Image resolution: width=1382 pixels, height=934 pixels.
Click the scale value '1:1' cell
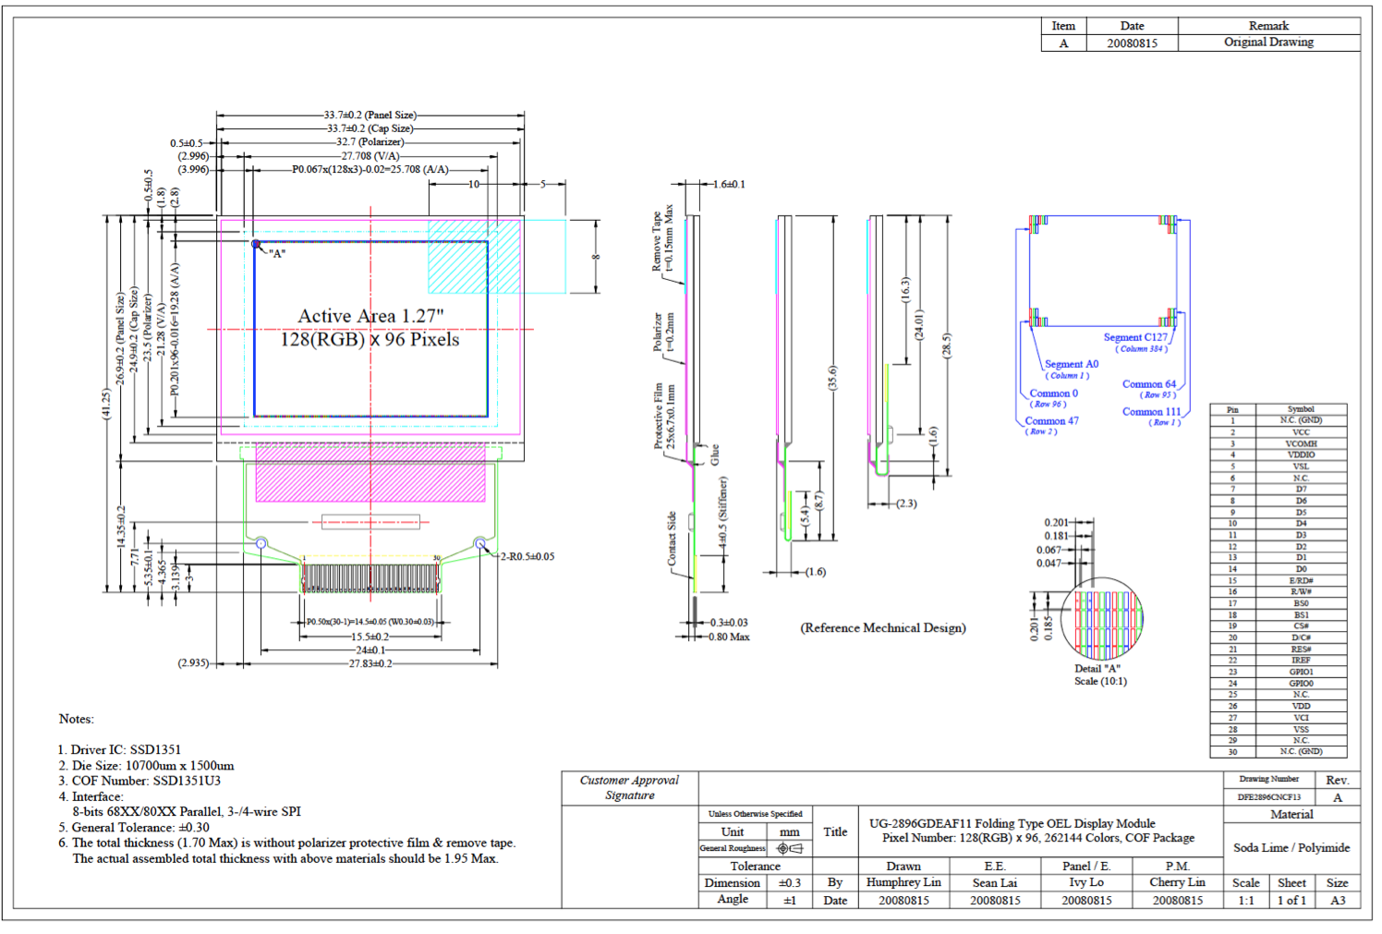point(1246,900)
